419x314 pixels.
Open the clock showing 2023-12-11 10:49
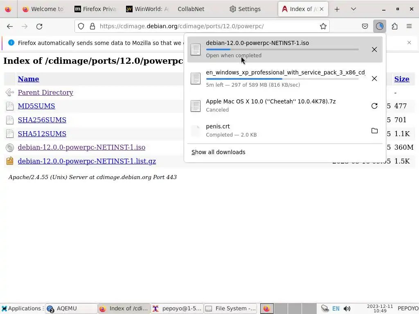click(380, 309)
